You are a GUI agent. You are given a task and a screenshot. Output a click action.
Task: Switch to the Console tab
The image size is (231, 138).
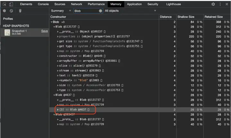[x=43, y=4]
